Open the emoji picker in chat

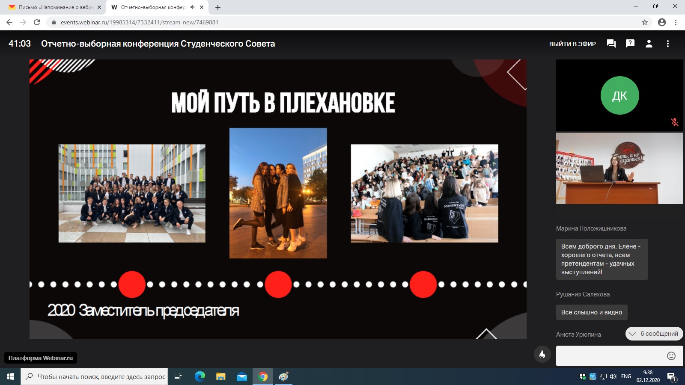pyautogui.click(x=671, y=356)
